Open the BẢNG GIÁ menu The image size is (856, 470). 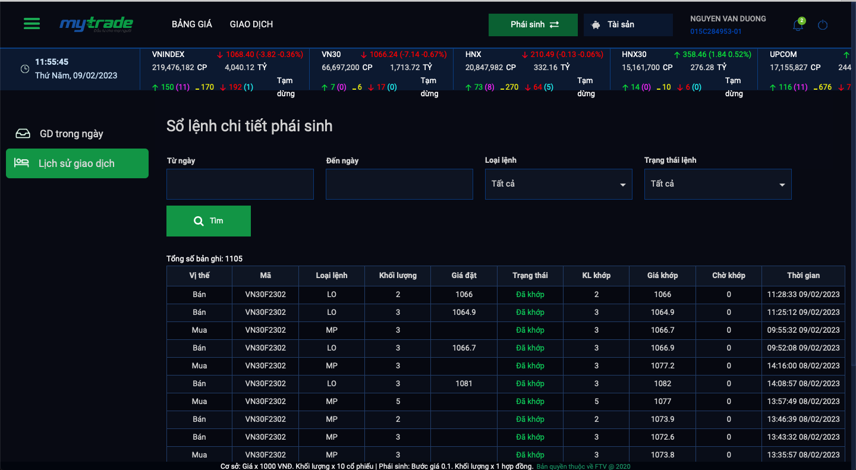(192, 24)
